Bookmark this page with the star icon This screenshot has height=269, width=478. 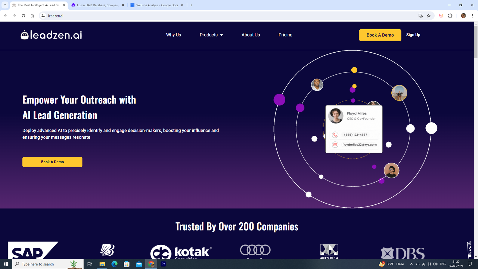click(x=429, y=16)
